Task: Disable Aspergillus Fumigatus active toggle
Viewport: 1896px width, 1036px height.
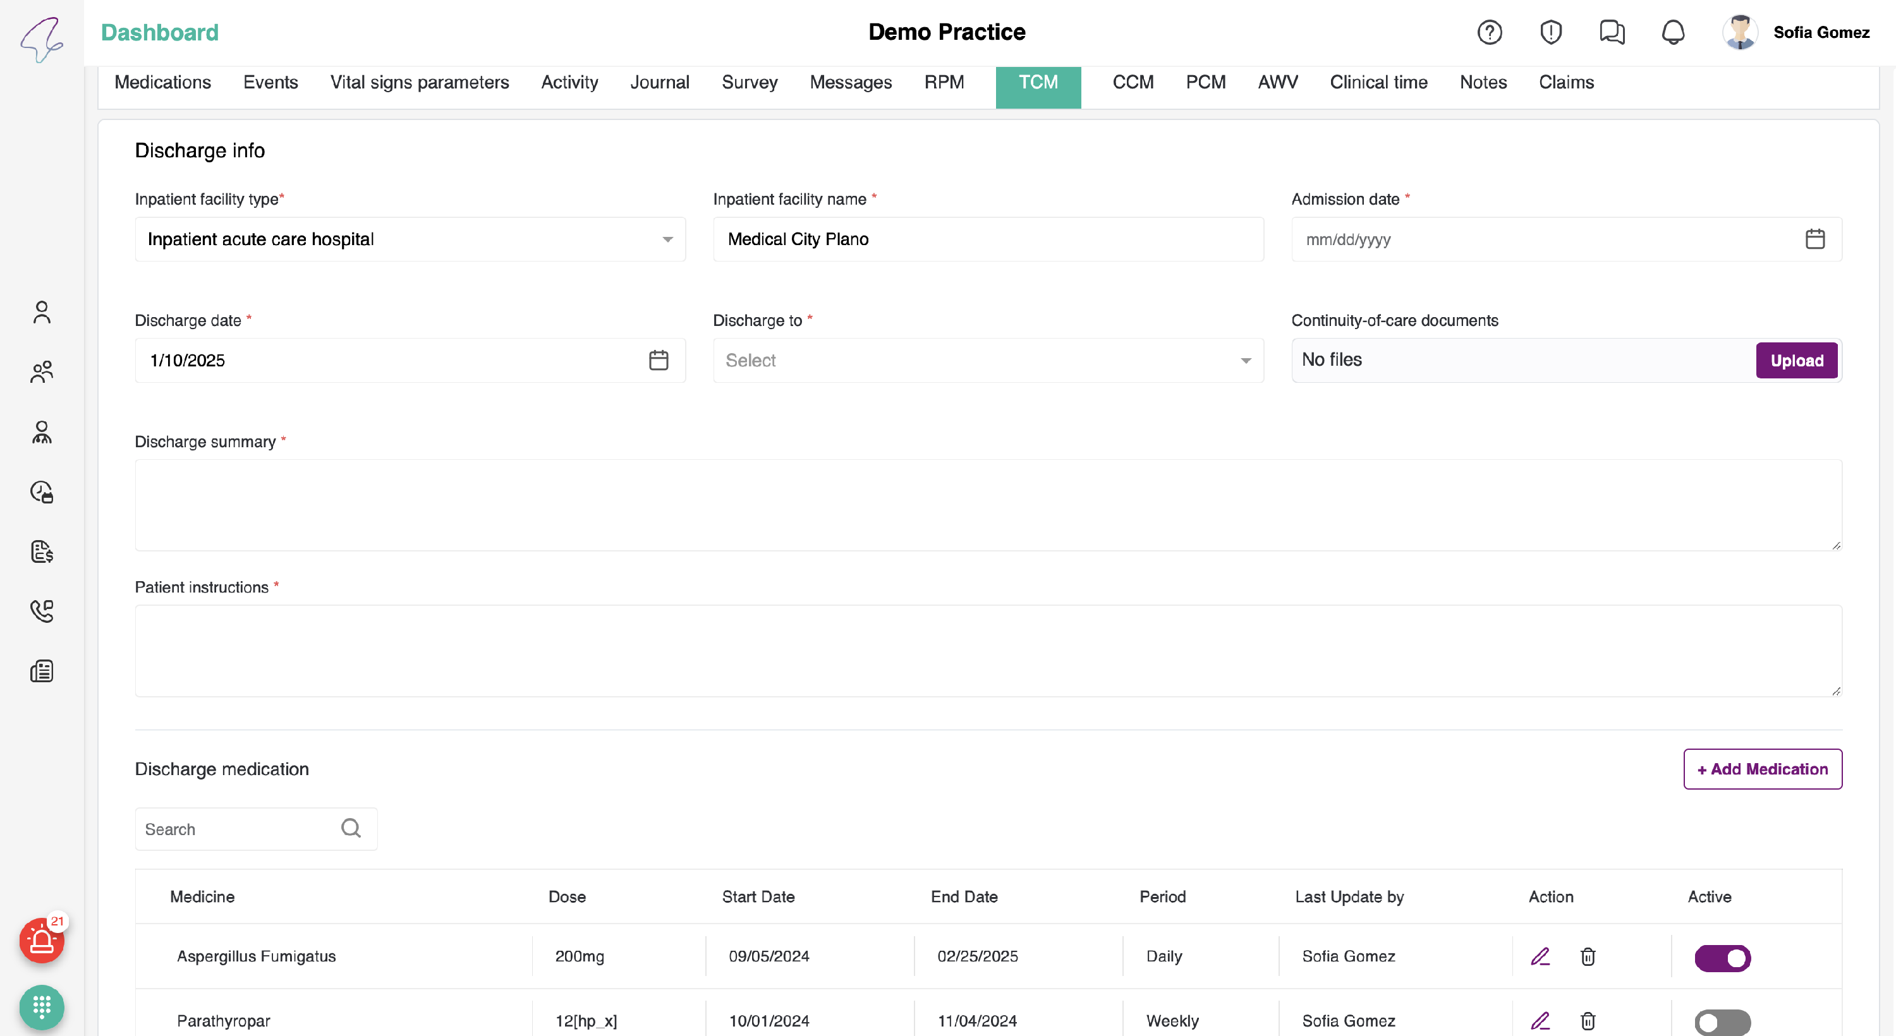Action: pyautogui.click(x=1722, y=958)
